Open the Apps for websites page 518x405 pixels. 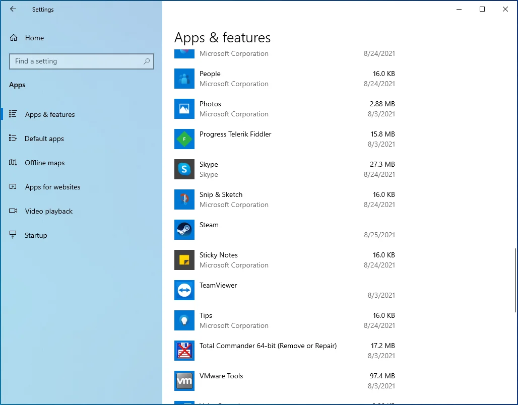tap(81, 187)
